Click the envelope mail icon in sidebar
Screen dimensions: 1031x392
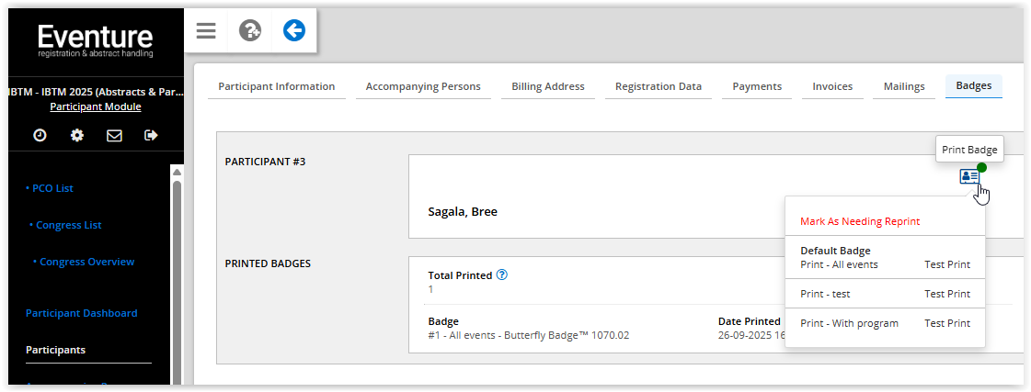(114, 135)
